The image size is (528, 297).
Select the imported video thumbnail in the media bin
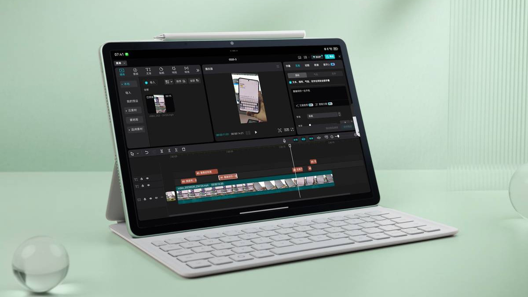click(160, 103)
